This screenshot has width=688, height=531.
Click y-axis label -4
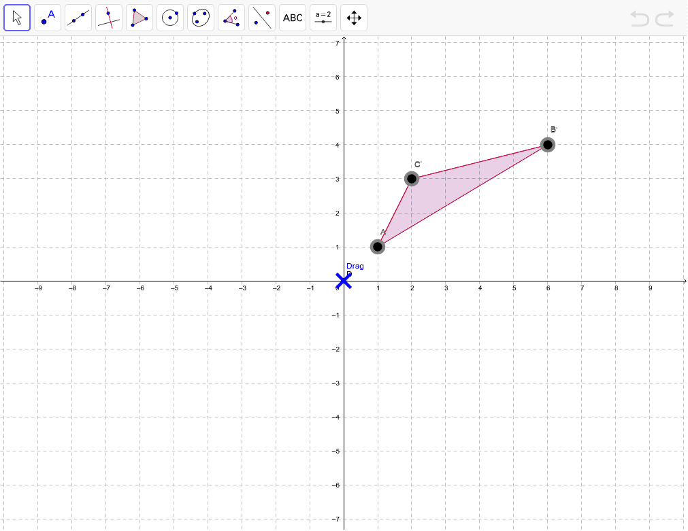[335, 417]
